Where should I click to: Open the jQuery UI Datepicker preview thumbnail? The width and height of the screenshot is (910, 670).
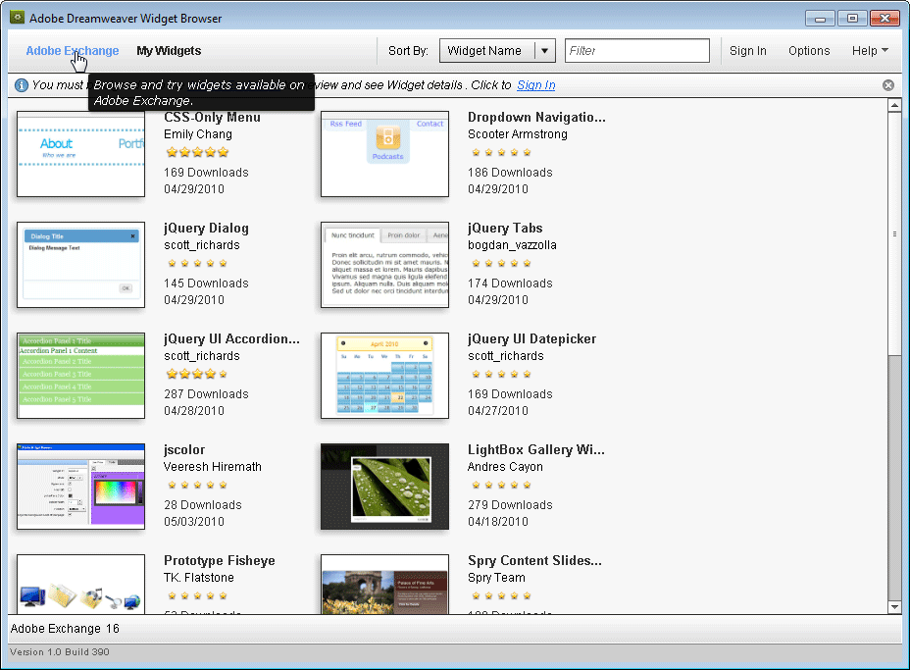tap(384, 375)
